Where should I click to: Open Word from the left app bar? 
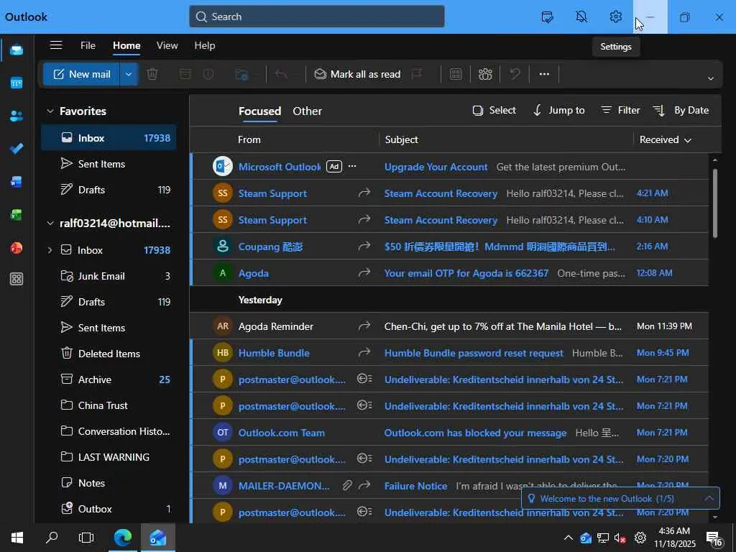17,182
